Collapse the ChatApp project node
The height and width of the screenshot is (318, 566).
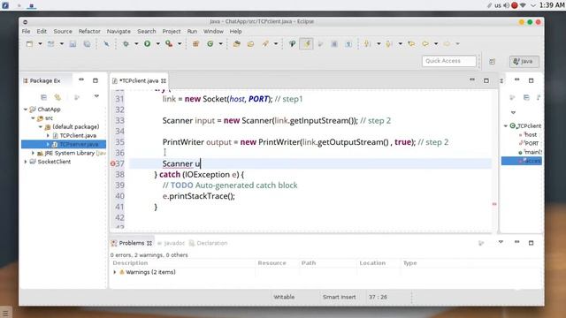26,110
